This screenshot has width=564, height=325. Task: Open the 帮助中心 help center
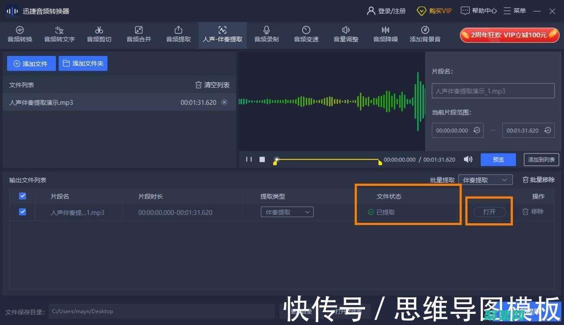coord(479,10)
